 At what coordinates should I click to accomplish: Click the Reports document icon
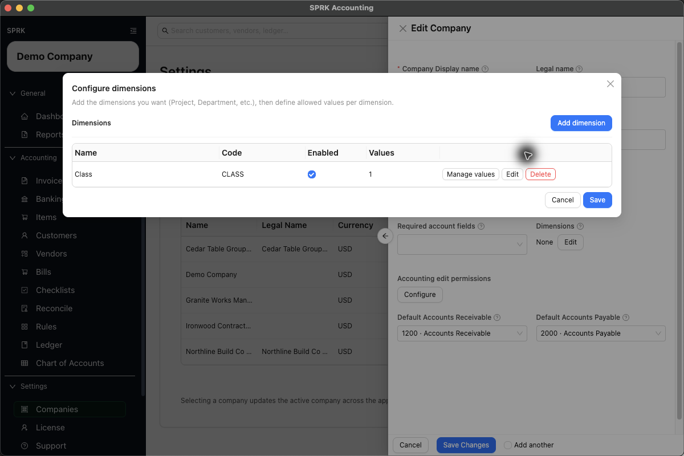(25, 135)
